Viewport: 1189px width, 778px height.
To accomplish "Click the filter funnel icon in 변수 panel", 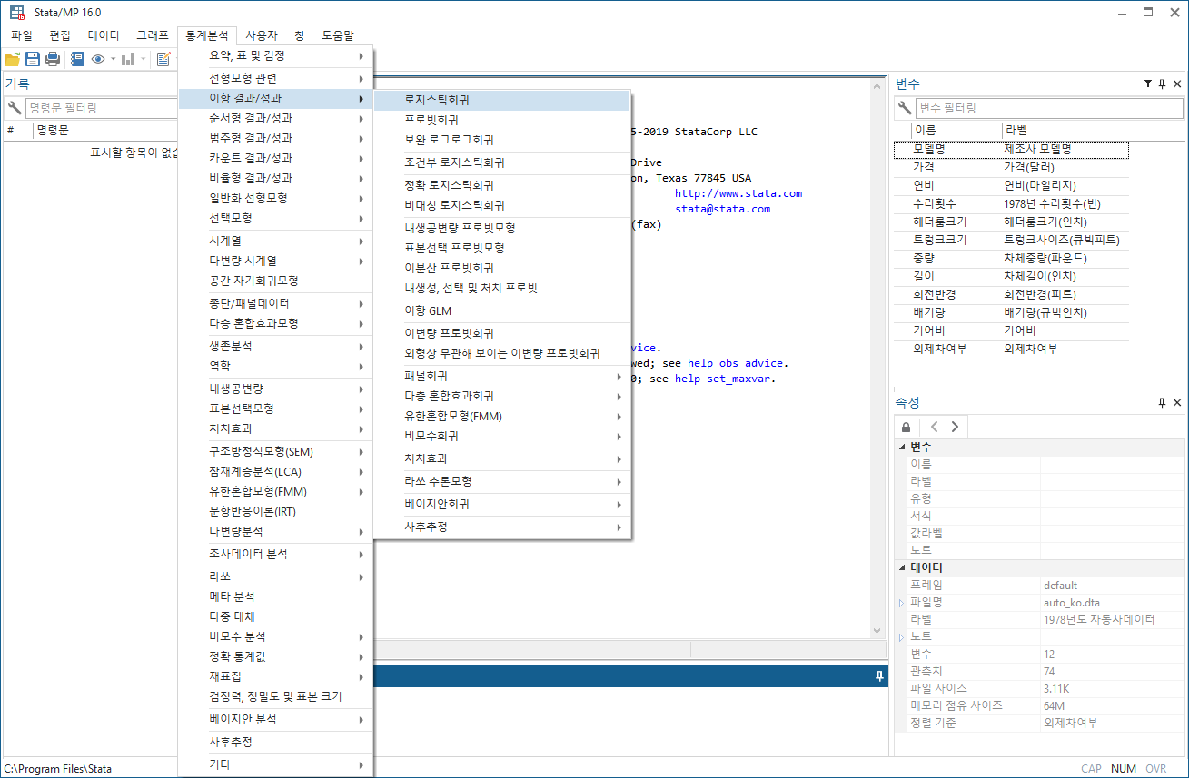I will [1148, 84].
